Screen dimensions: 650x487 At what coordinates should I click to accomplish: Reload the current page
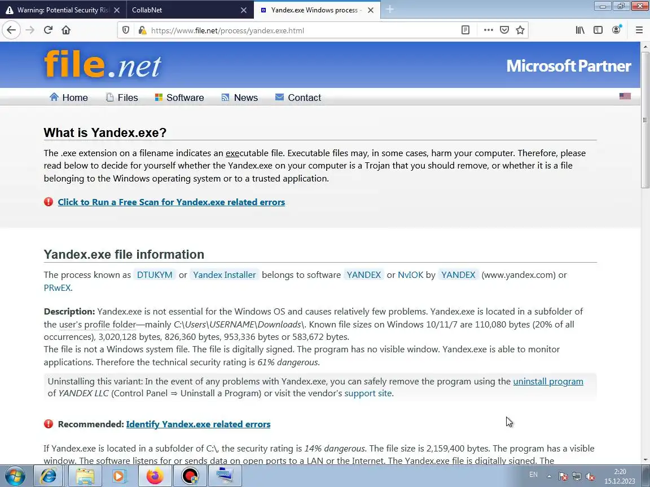[48, 30]
